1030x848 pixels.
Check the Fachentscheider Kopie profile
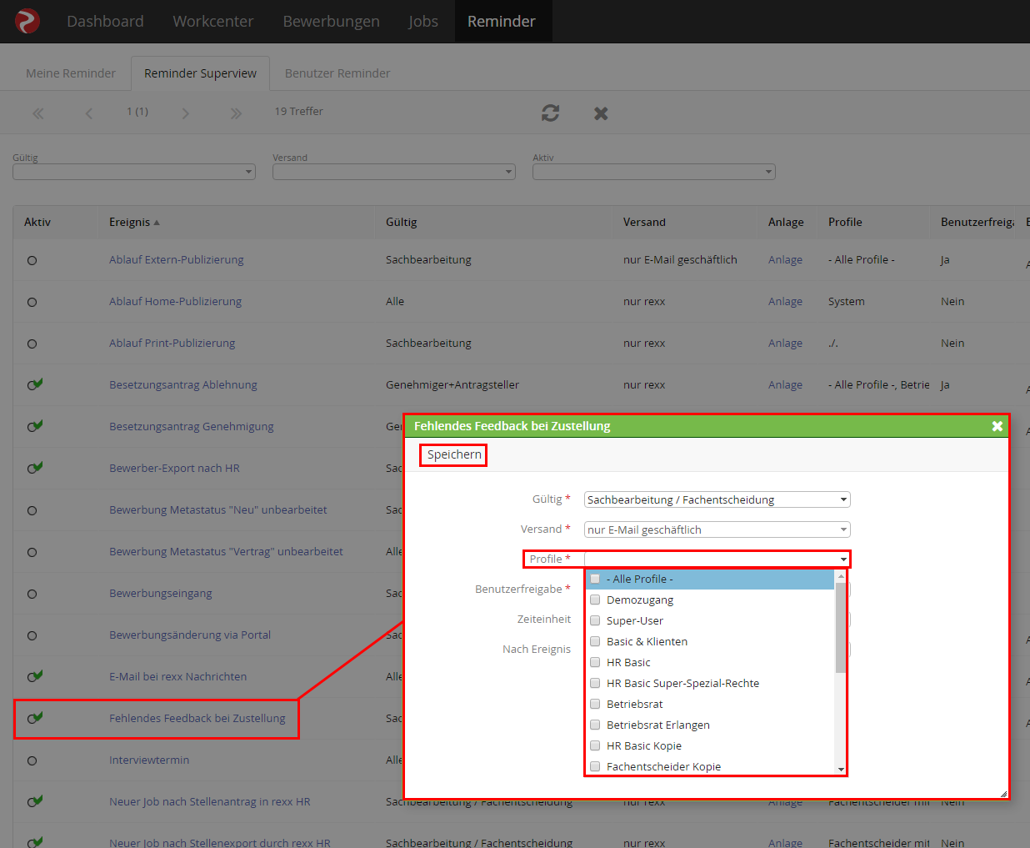(x=595, y=766)
